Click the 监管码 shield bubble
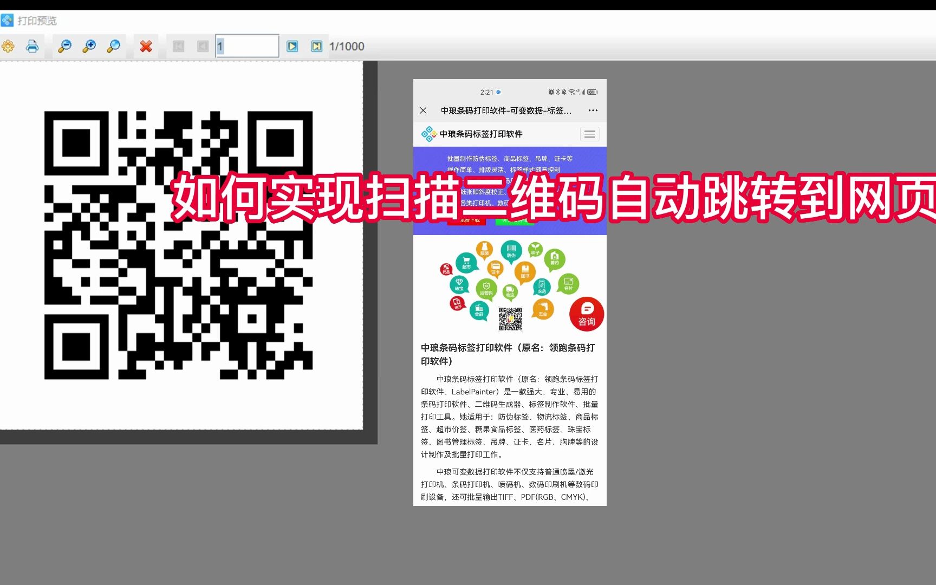 point(486,289)
